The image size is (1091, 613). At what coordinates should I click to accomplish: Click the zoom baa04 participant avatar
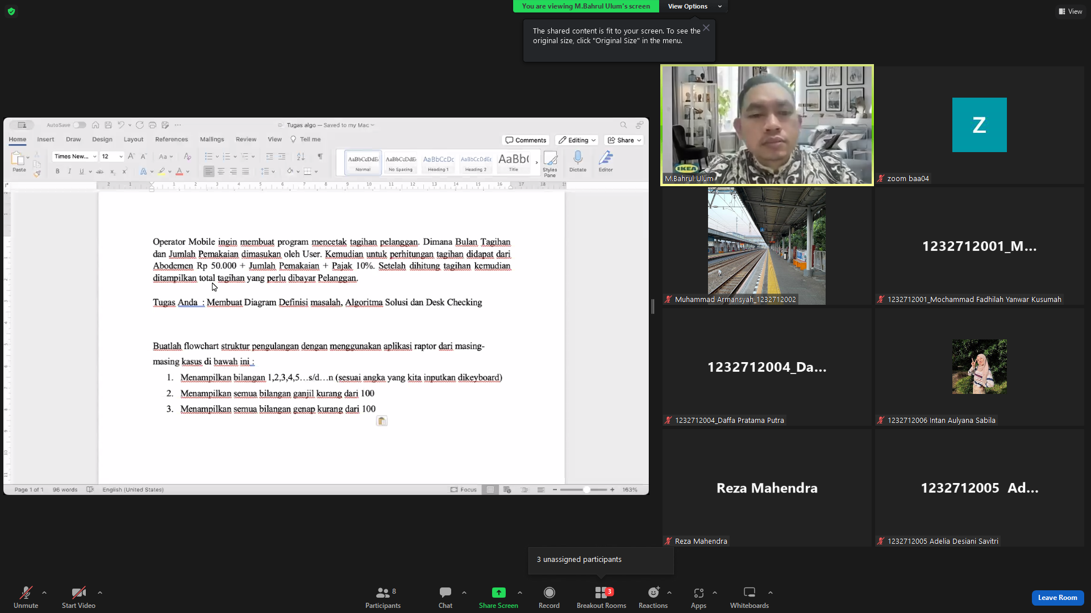pos(979,125)
